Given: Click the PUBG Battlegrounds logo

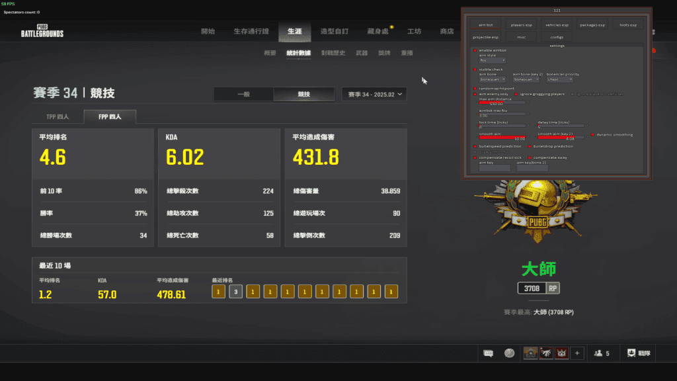Looking at the screenshot, I should 42,32.
